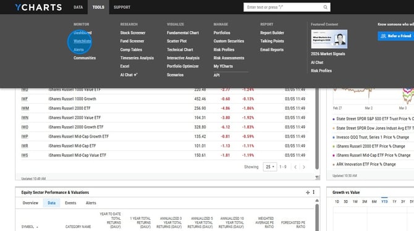Open the IWP symbol link
Viewport: 414px width, 231px height.
pyautogui.click(x=25, y=136)
